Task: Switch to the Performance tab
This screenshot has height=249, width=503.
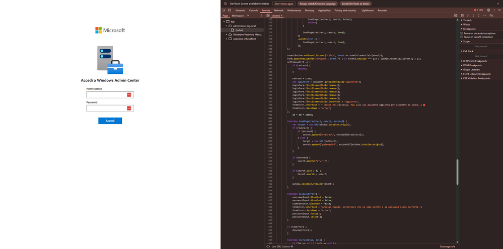Action: tap(294, 10)
